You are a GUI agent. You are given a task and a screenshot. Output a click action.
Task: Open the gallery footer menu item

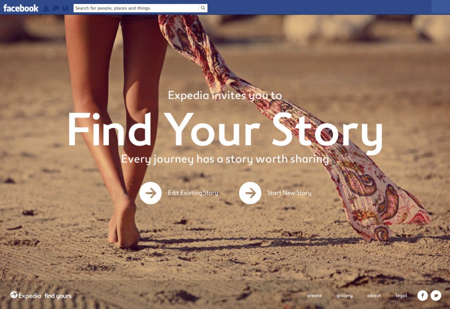pyautogui.click(x=344, y=296)
